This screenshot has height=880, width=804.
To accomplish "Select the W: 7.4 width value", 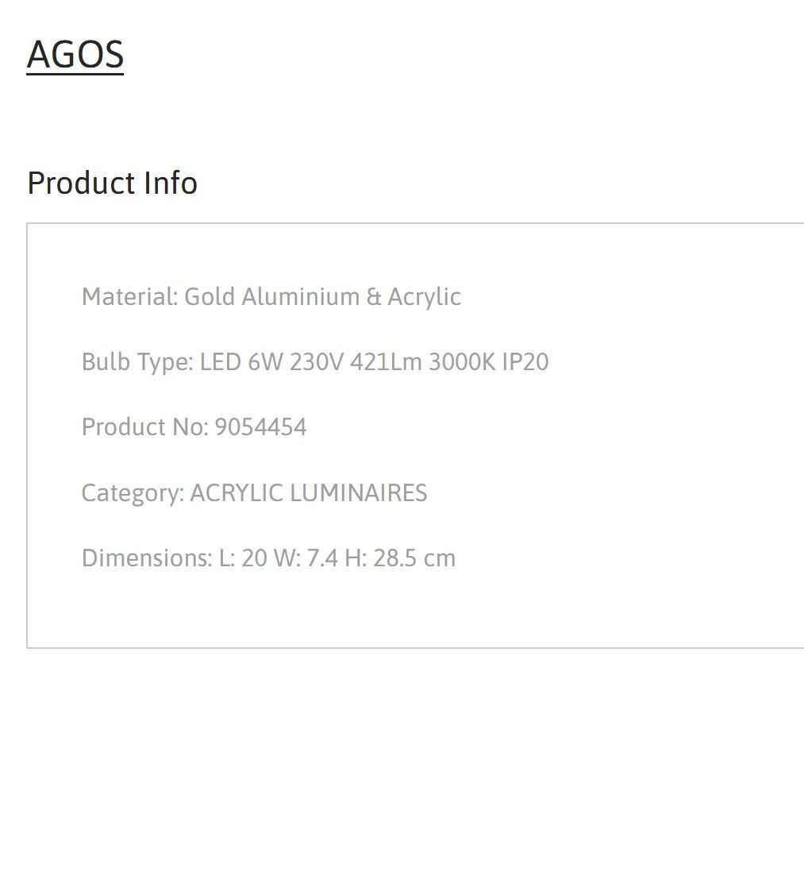I will coord(306,558).
